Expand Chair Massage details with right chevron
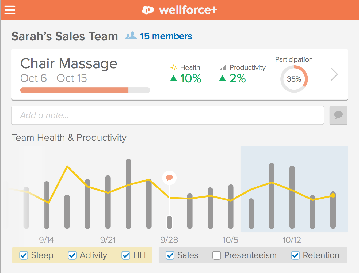Screen dimensions: 359x273 pos(334,74)
